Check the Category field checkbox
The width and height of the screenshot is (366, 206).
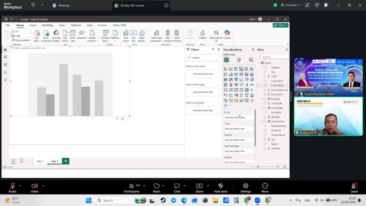click(265, 67)
